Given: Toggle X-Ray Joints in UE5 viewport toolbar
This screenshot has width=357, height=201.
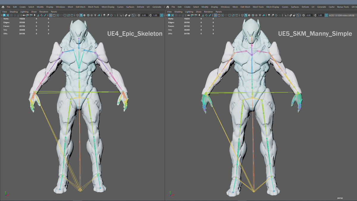Looking at the screenshot, I should click(298, 15).
